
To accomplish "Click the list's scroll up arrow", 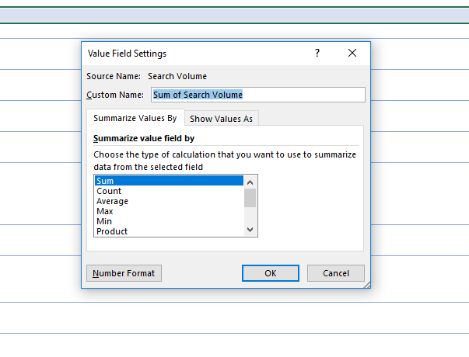I will [250, 182].
